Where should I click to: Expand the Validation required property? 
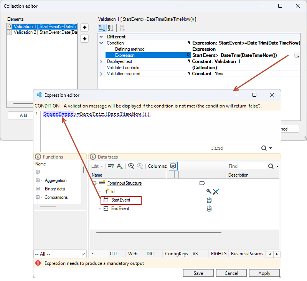[x=101, y=74]
